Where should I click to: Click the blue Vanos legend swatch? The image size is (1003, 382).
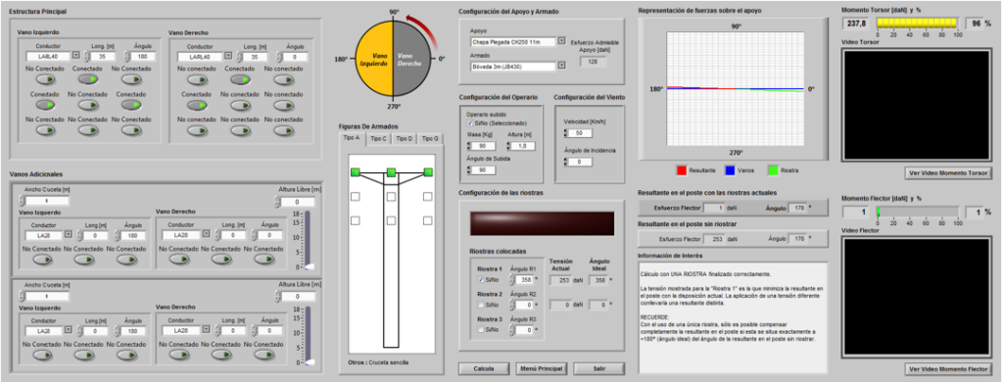tap(729, 170)
